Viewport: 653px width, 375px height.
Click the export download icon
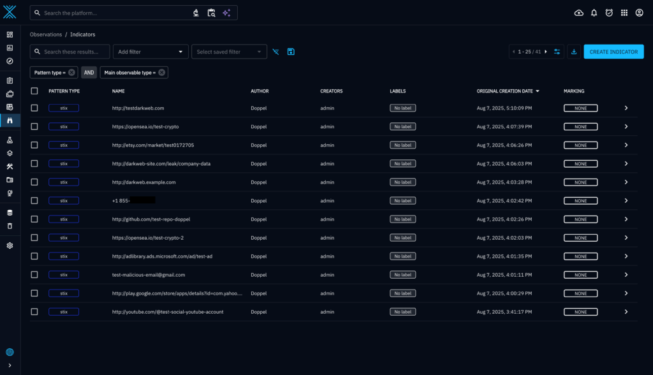(x=573, y=52)
